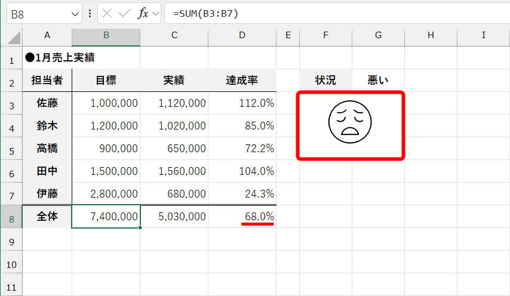Select the name cell 伊藤
This screenshot has width=510, height=296.
click(x=47, y=193)
